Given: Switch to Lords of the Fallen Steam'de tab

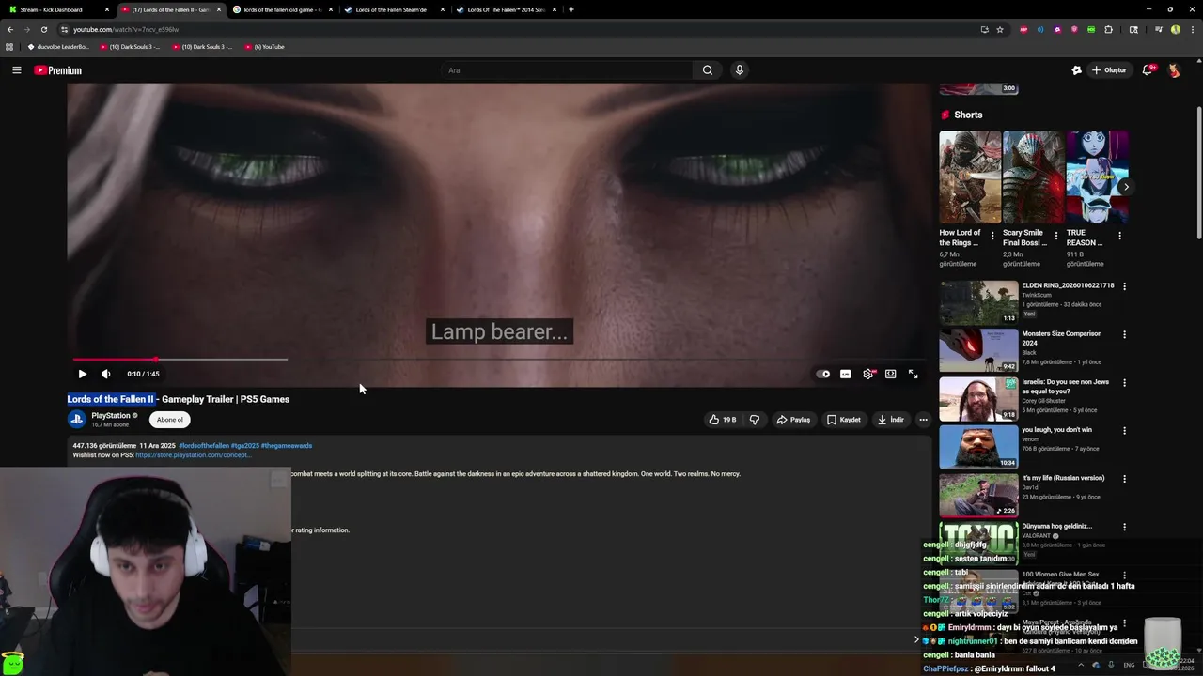Looking at the screenshot, I should [394, 9].
